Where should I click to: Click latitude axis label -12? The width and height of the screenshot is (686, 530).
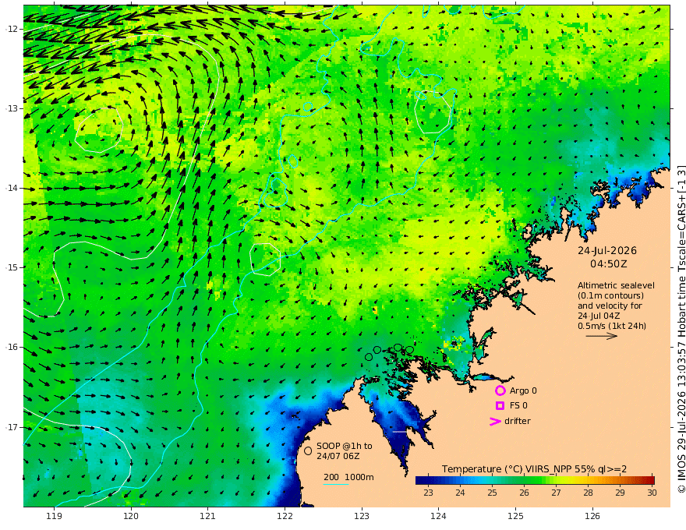(12, 29)
